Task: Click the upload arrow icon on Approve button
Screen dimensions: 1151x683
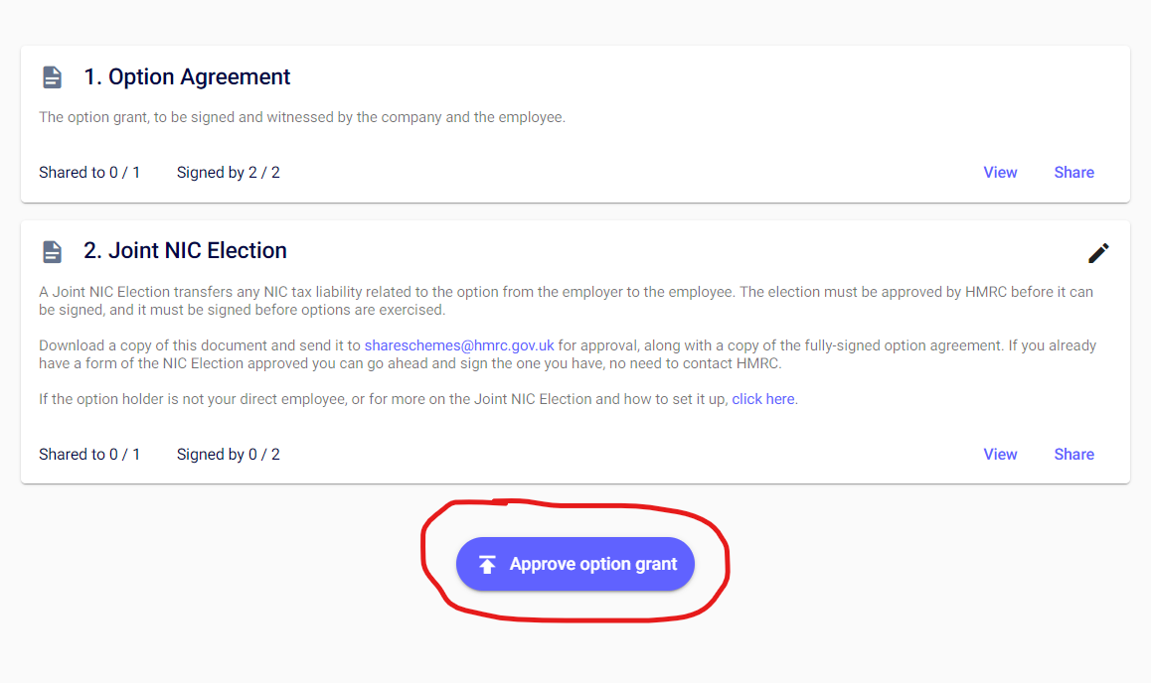Action: pos(487,565)
